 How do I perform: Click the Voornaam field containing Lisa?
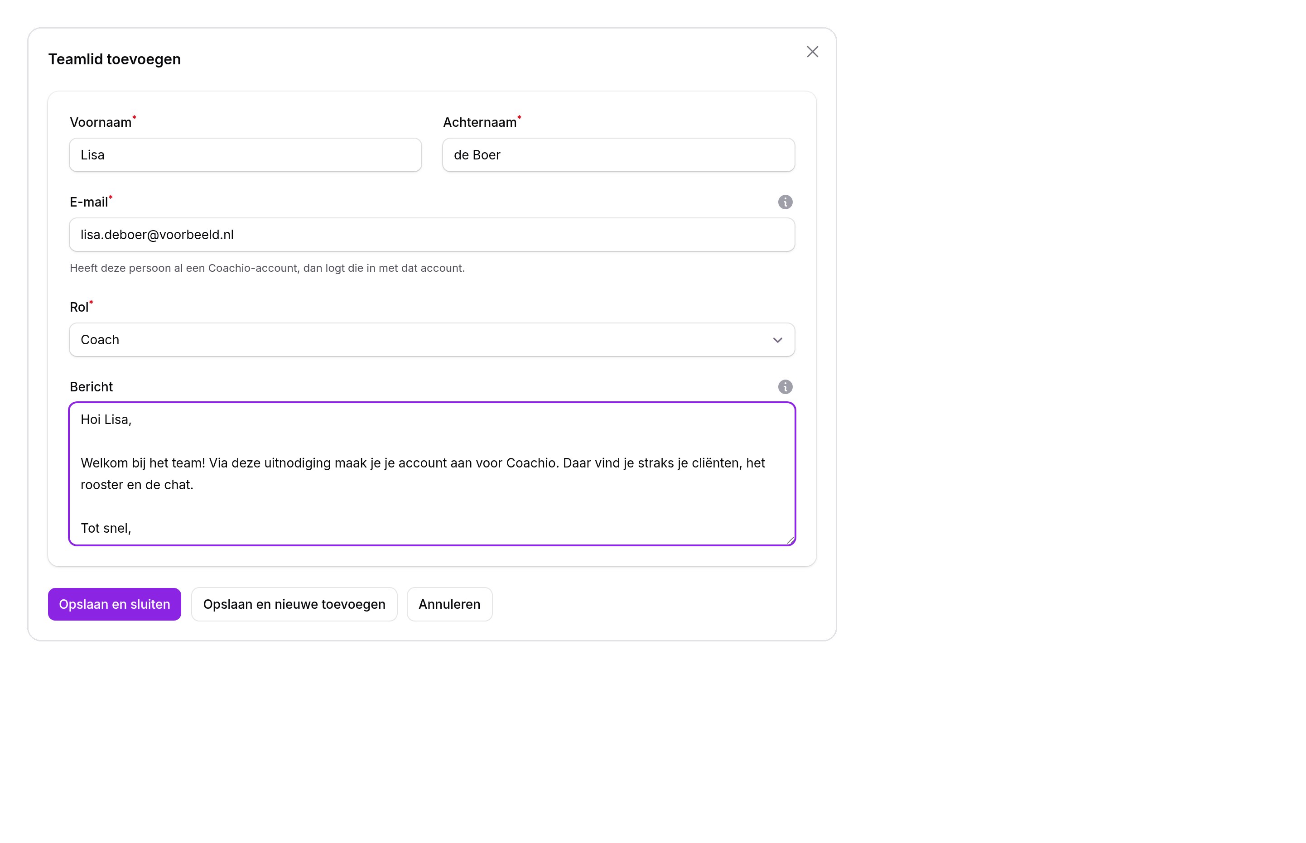coord(245,155)
